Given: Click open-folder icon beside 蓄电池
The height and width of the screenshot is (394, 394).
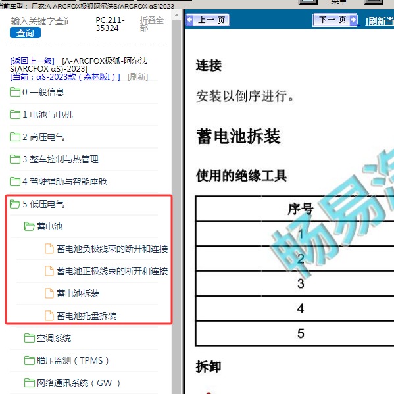Looking at the screenshot, I should [x=29, y=226].
